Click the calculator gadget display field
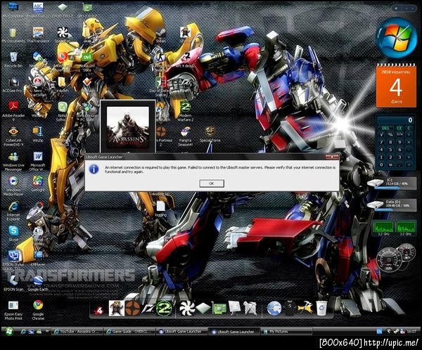The height and width of the screenshot is (350, 422). click(395, 120)
